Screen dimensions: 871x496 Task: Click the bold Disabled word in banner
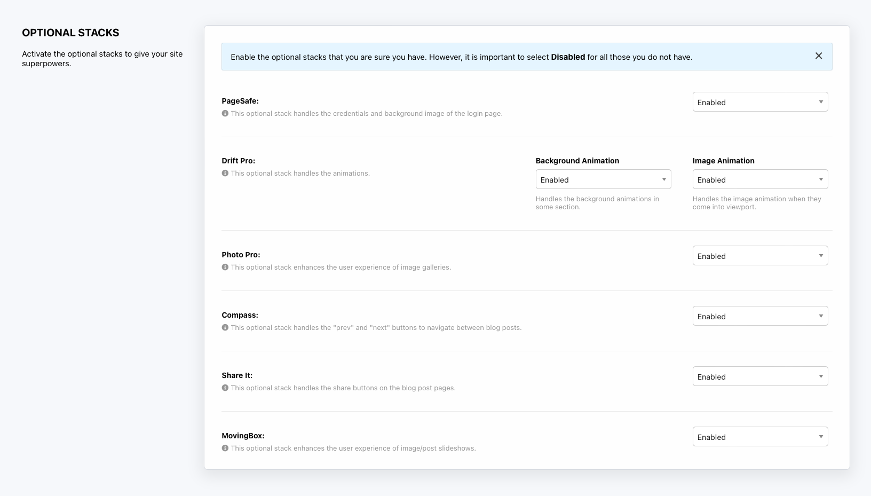click(x=568, y=57)
